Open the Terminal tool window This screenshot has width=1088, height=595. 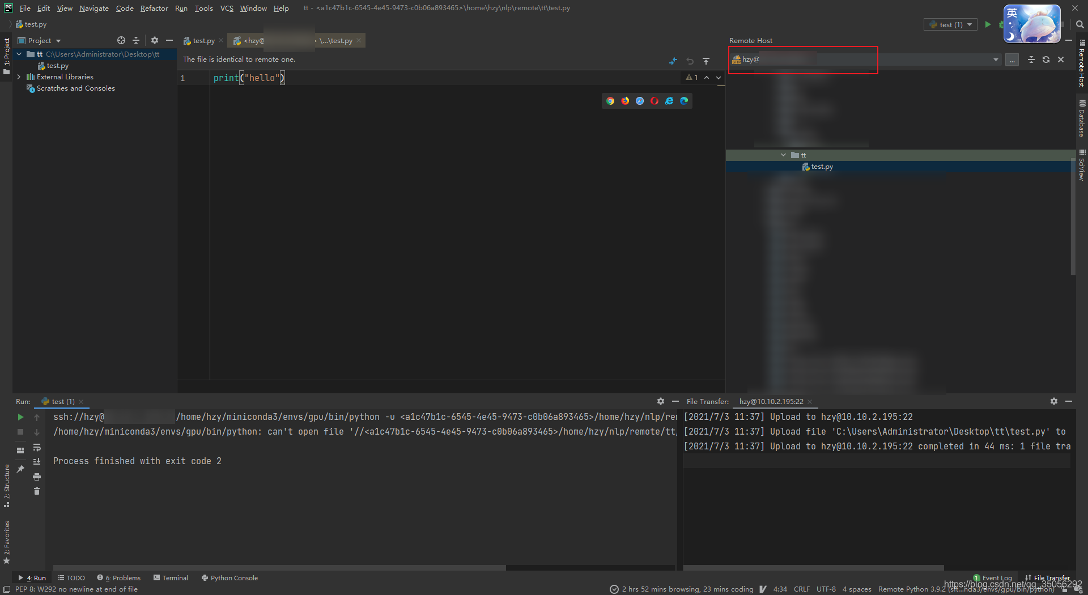(x=171, y=577)
